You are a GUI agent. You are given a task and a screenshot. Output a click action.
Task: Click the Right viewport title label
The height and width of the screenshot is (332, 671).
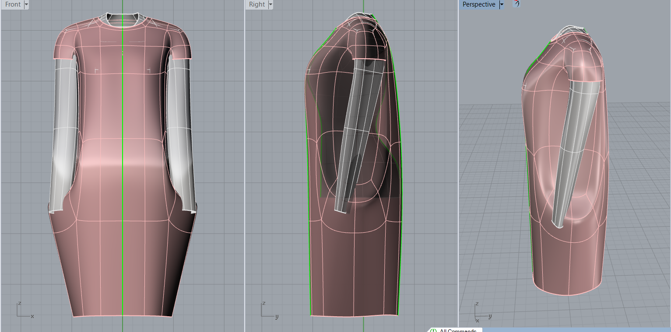point(257,4)
